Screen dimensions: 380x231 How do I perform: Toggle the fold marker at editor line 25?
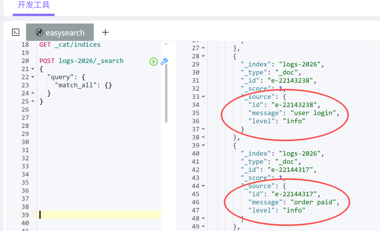[33, 101]
